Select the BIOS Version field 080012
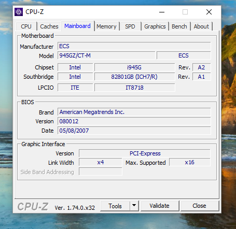The height and width of the screenshot is (229, 236). point(134,121)
